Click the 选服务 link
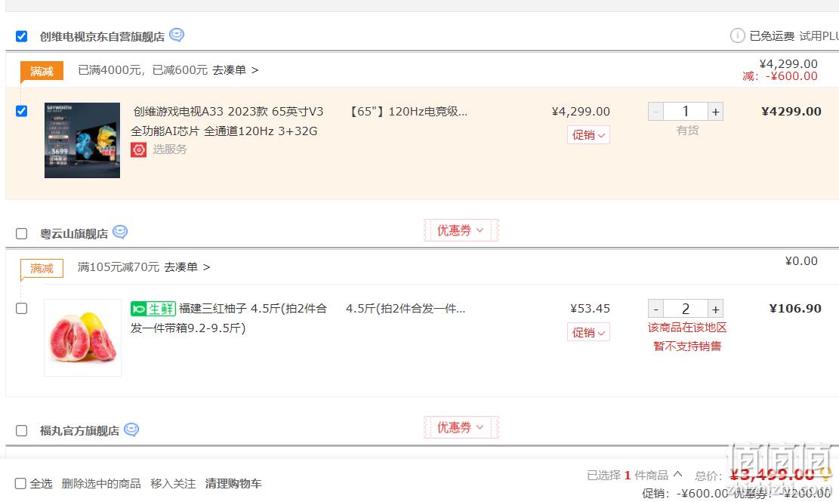Image resolution: width=839 pixels, height=502 pixels. point(170,149)
